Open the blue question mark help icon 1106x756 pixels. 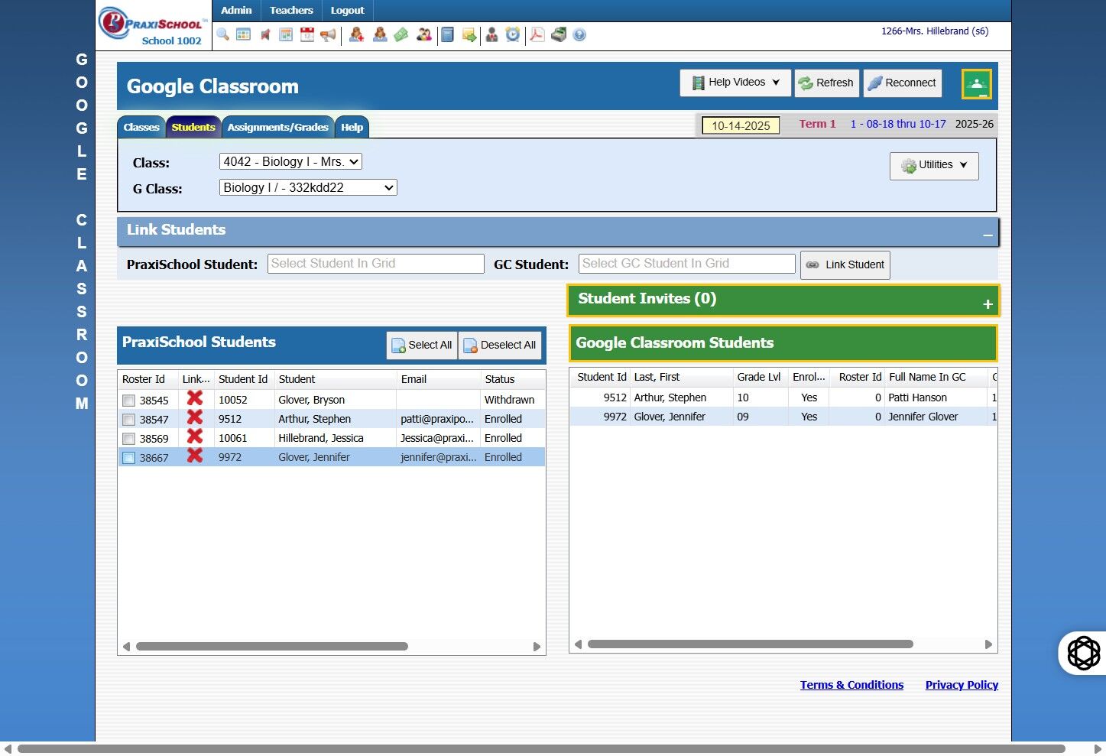point(579,34)
